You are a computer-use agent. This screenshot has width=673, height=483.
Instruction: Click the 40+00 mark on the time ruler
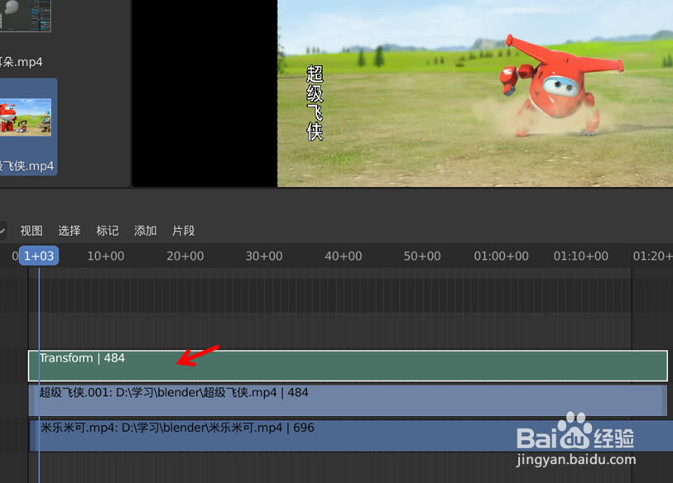344,256
